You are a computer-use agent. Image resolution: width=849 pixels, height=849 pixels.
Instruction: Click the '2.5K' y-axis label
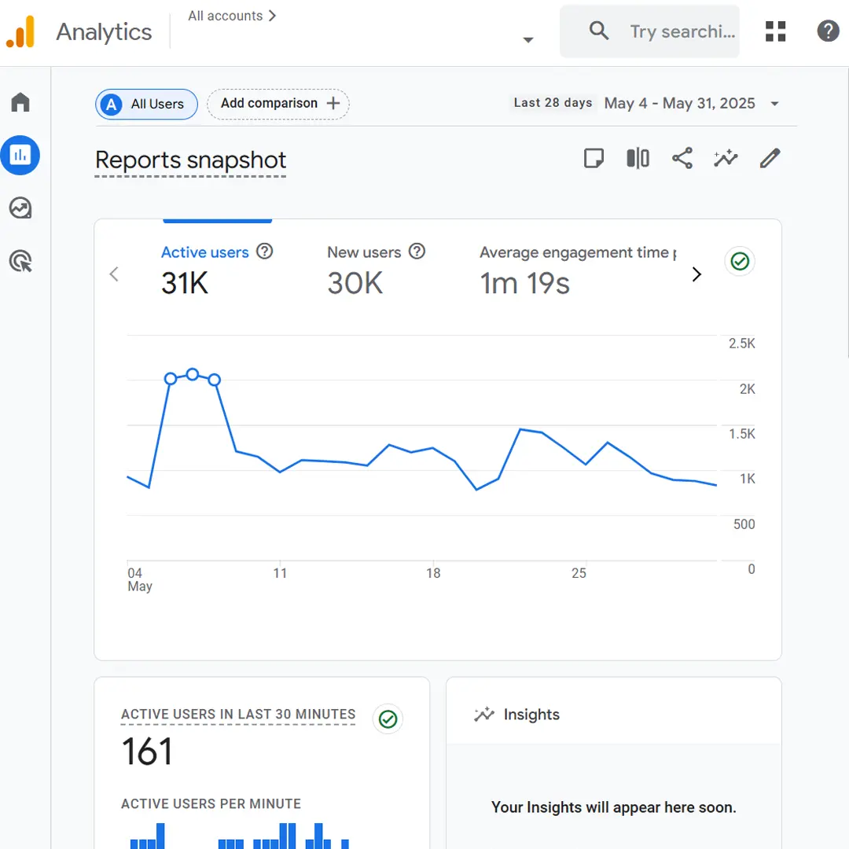click(741, 344)
